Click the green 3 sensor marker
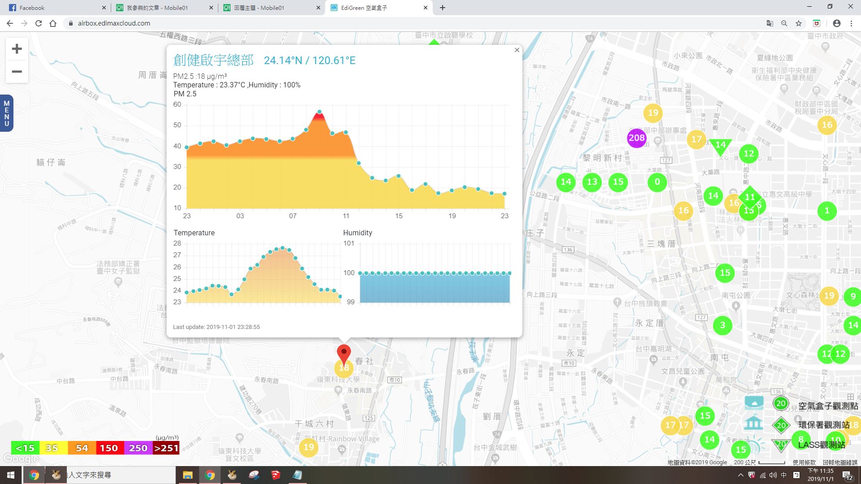861x484 pixels. point(722,325)
